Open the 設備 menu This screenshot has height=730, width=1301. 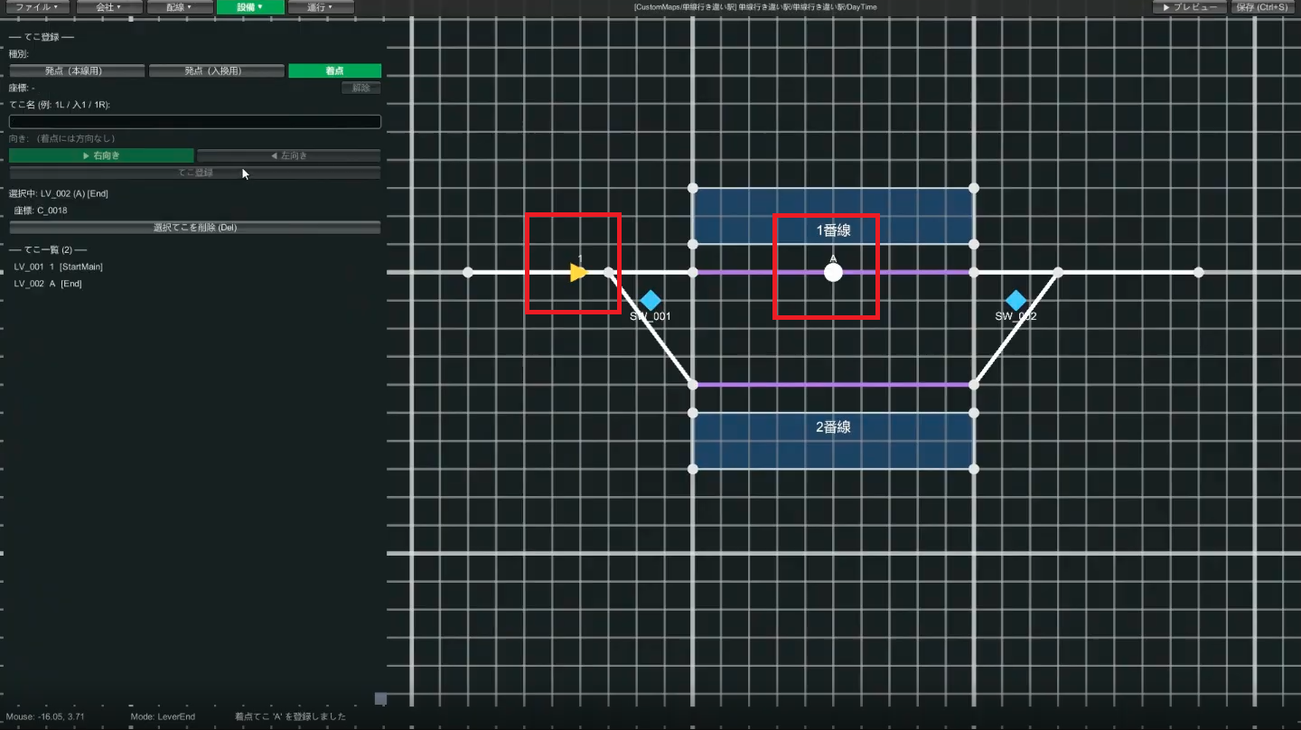(250, 7)
